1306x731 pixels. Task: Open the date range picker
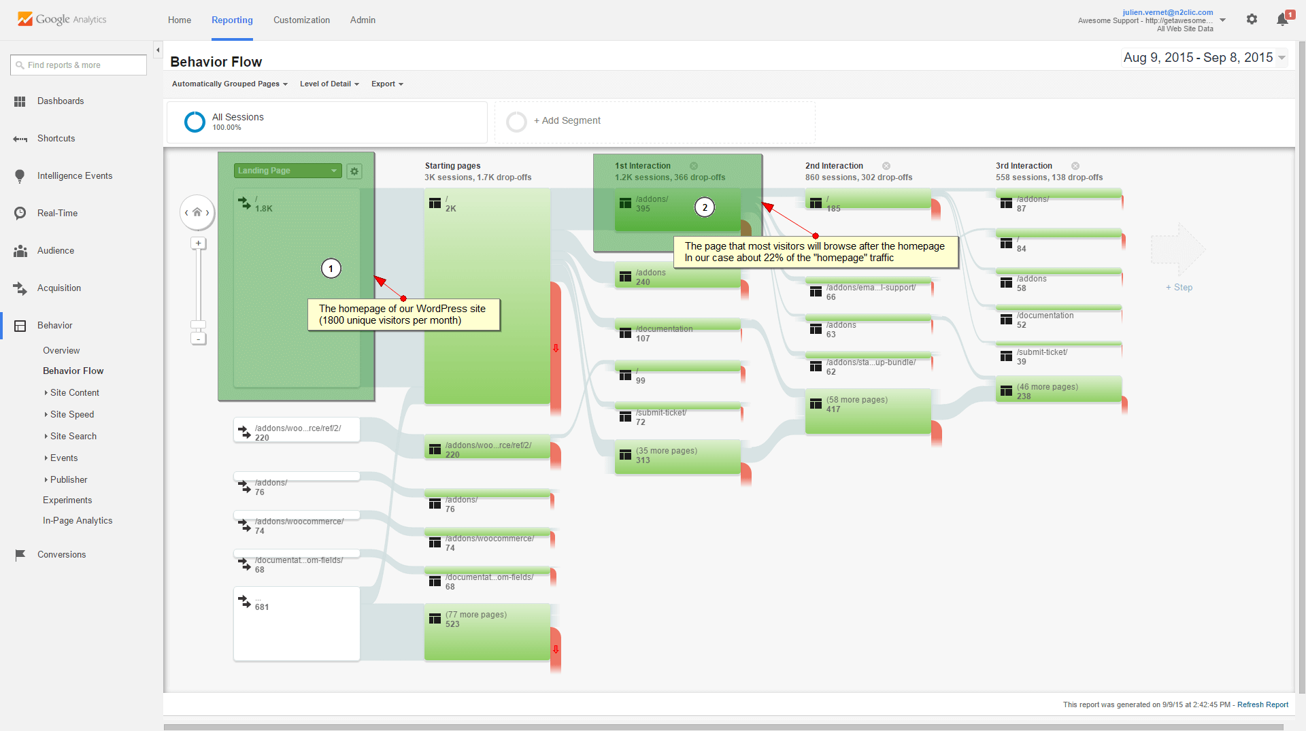click(x=1203, y=58)
